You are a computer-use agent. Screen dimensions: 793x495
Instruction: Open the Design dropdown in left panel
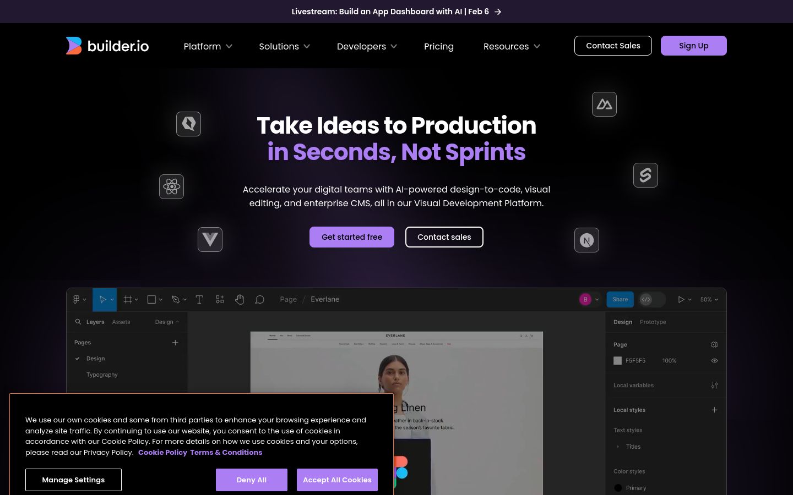point(167,322)
